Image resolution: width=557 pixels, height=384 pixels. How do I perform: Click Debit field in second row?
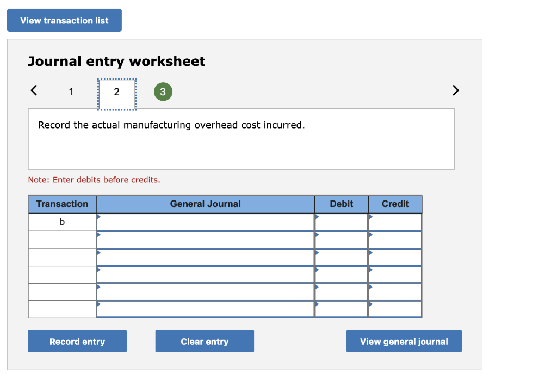[x=342, y=240]
